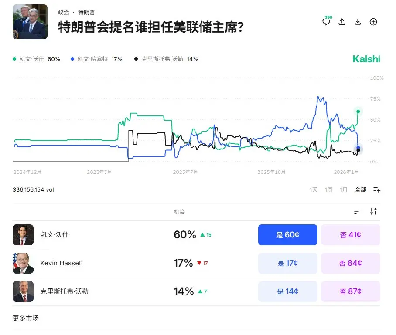This screenshot has width=396, height=335.
Task: Click the 60% chance value
Action: (185, 235)
